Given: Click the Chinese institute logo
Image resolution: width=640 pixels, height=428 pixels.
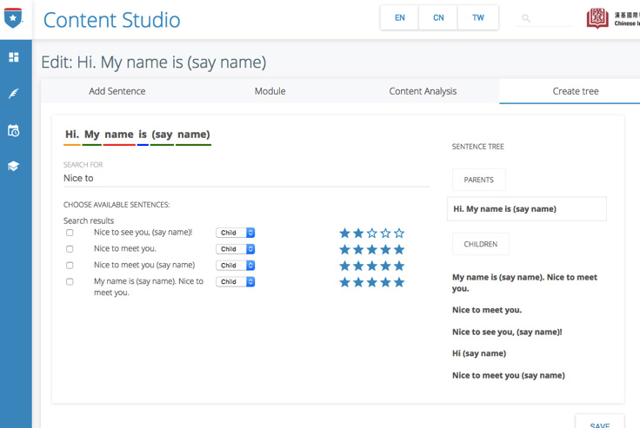Looking at the screenshot, I should [597, 18].
